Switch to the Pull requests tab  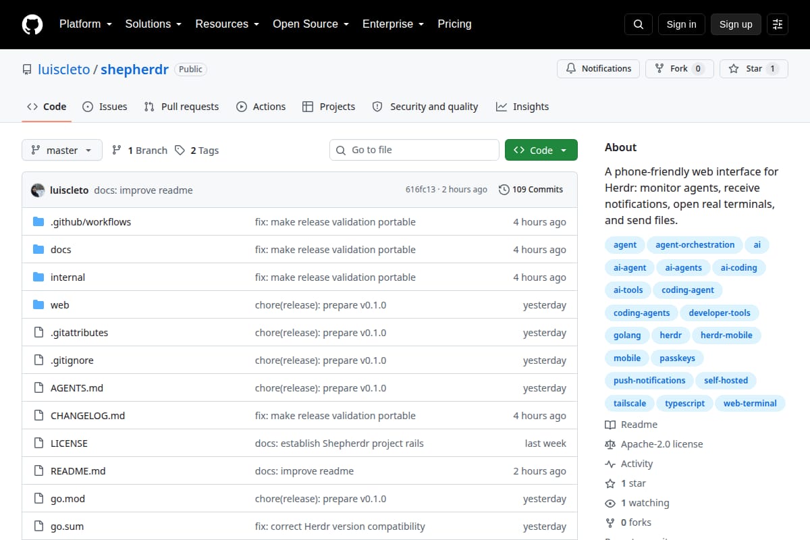[182, 107]
